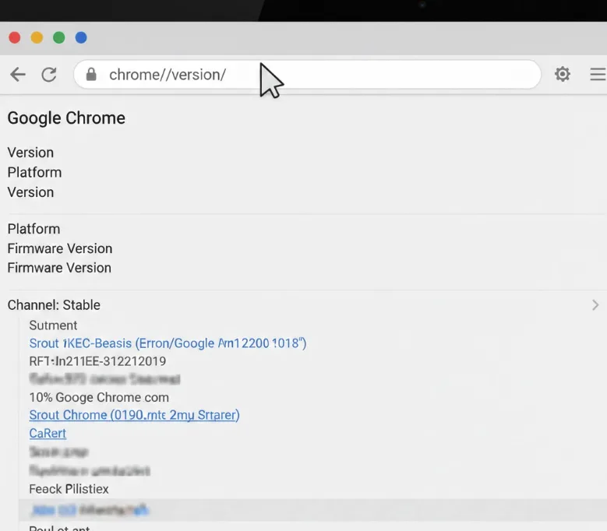Click the CaRert link
Image resolution: width=607 pixels, height=531 pixels.
[x=48, y=434]
